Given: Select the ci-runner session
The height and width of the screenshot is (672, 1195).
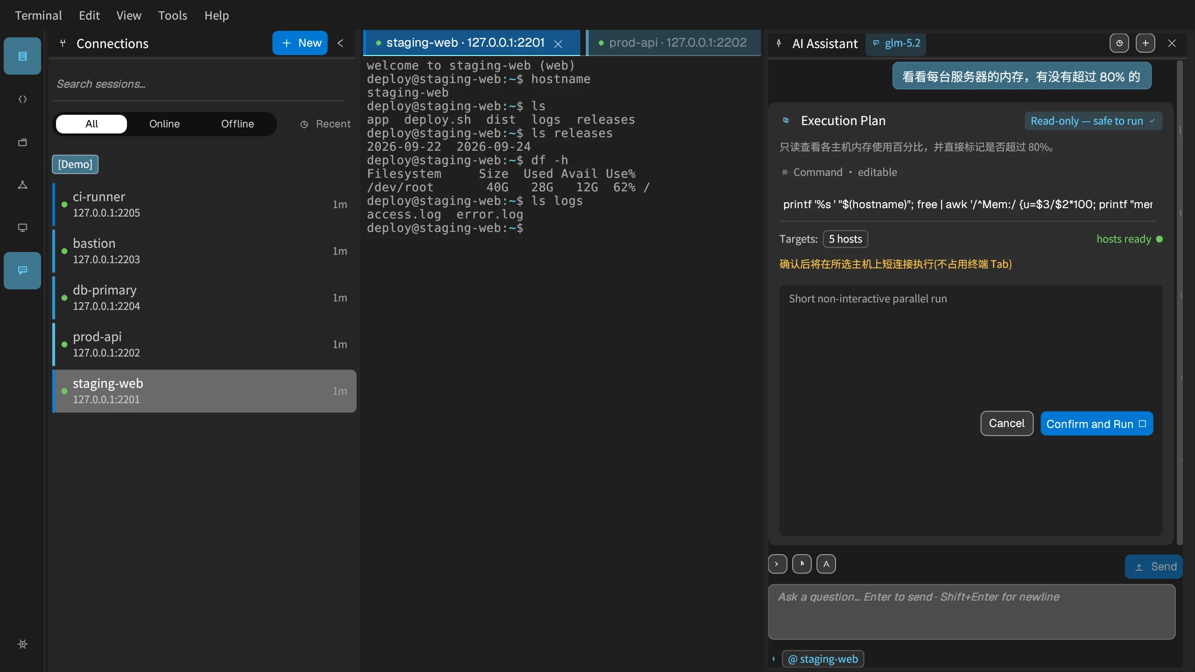Looking at the screenshot, I should 204,204.
